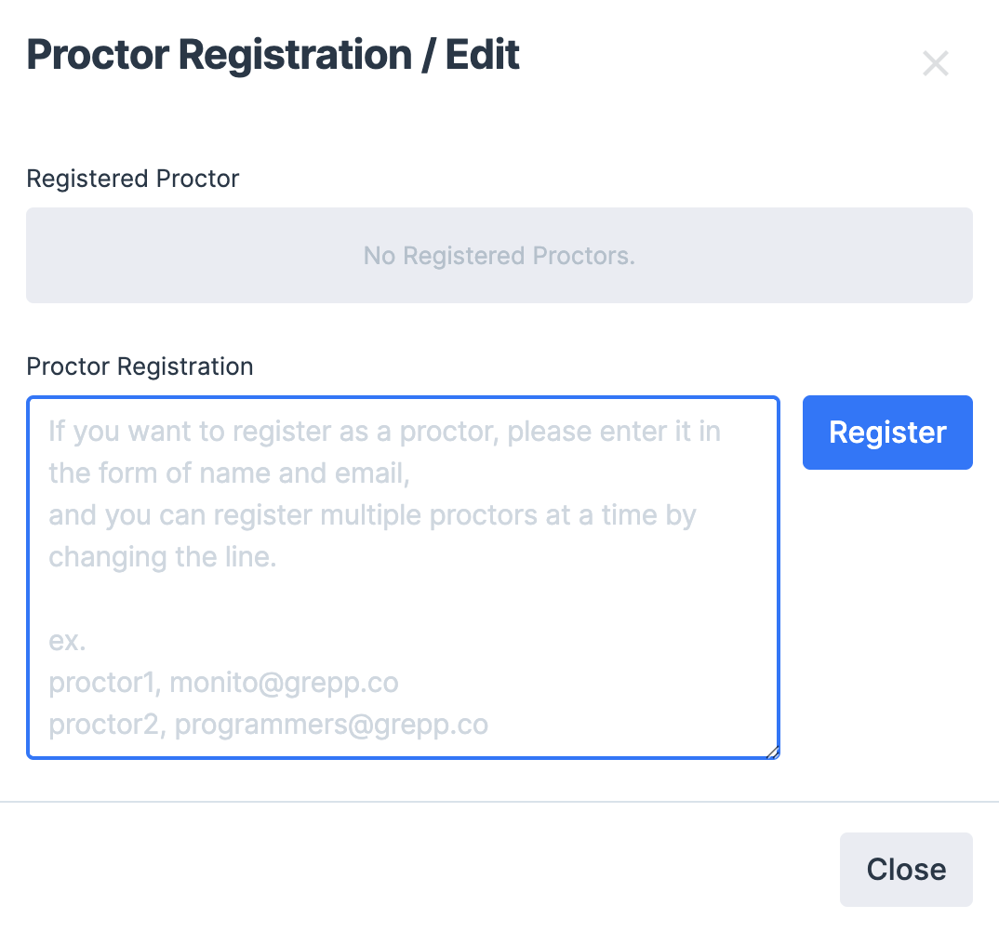Click the X icon to dismiss dialog

tap(935, 63)
